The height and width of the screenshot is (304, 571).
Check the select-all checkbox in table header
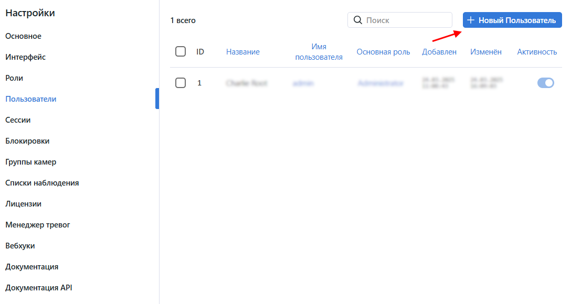[x=181, y=51]
